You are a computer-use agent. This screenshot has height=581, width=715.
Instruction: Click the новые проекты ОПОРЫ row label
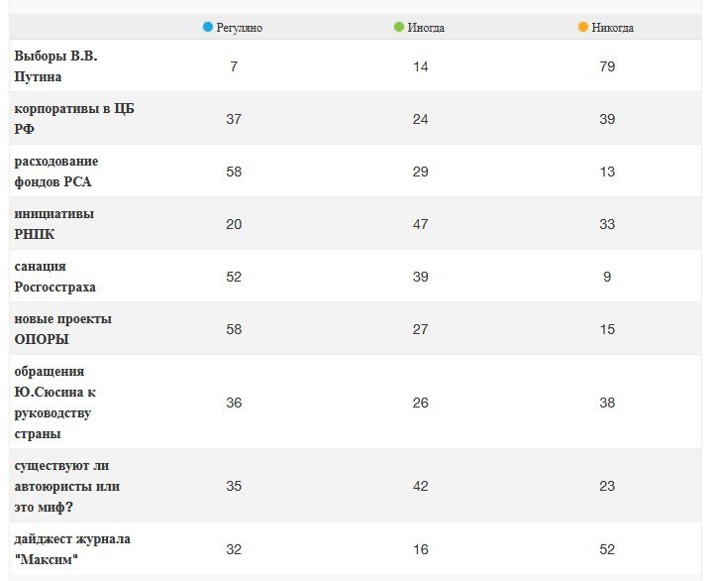click(x=62, y=329)
